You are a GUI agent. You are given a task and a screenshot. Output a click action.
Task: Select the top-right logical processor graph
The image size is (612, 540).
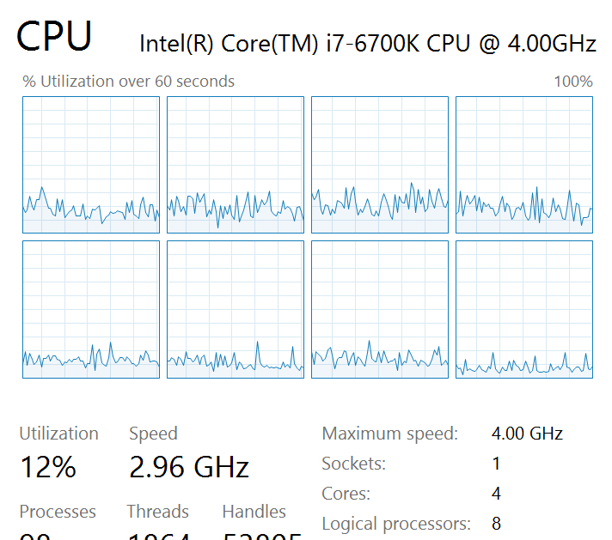[524, 164]
